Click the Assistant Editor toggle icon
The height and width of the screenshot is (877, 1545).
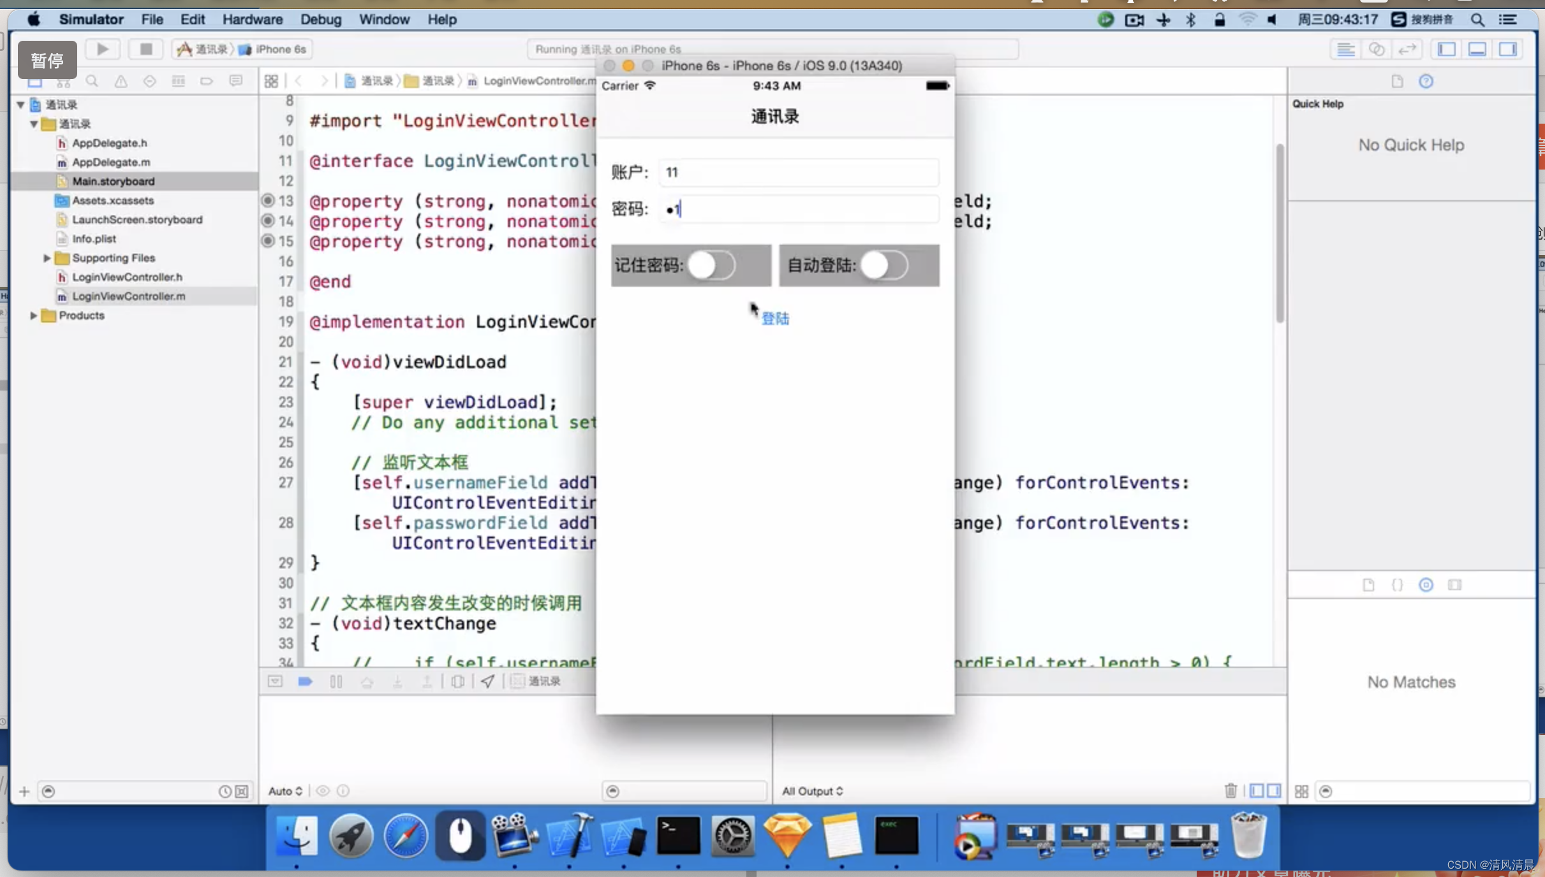pyautogui.click(x=1377, y=50)
